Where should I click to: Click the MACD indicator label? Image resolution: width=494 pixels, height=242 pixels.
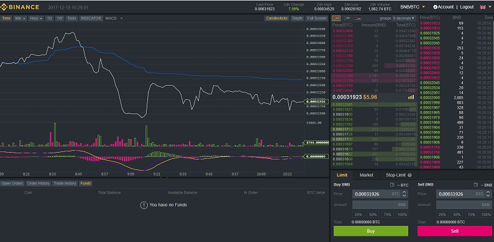111,18
